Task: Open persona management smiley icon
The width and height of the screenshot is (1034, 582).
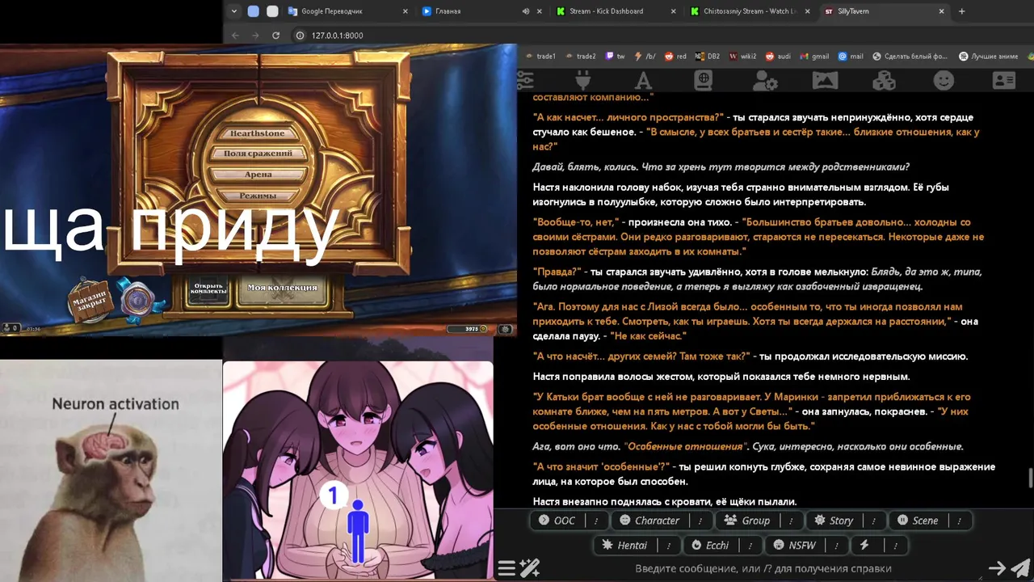Action: tap(944, 80)
